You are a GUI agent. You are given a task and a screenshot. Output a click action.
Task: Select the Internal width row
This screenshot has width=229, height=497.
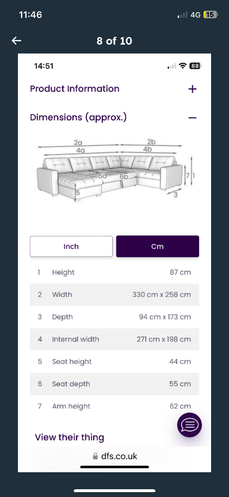tap(114, 339)
